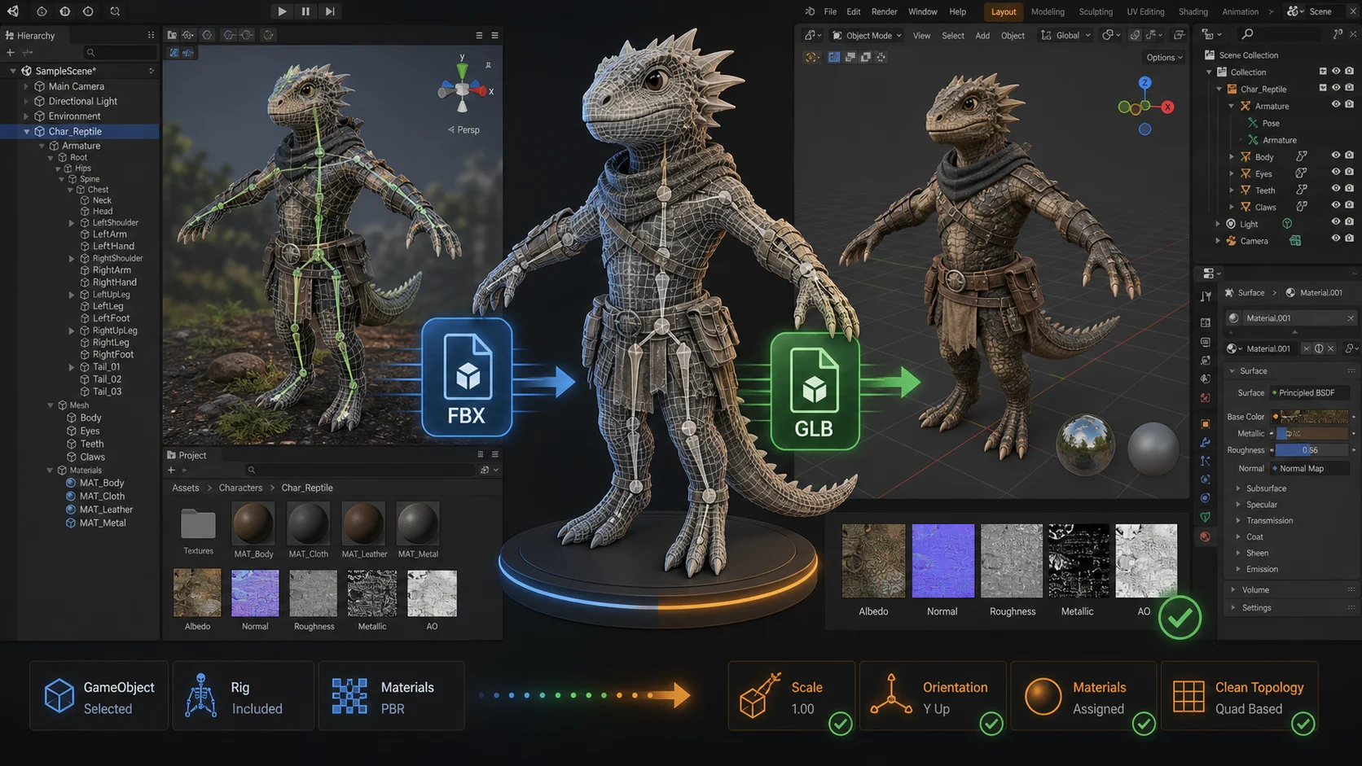Expand the LeftShoulder bone node
Image resolution: width=1362 pixels, height=766 pixels.
tap(72, 223)
